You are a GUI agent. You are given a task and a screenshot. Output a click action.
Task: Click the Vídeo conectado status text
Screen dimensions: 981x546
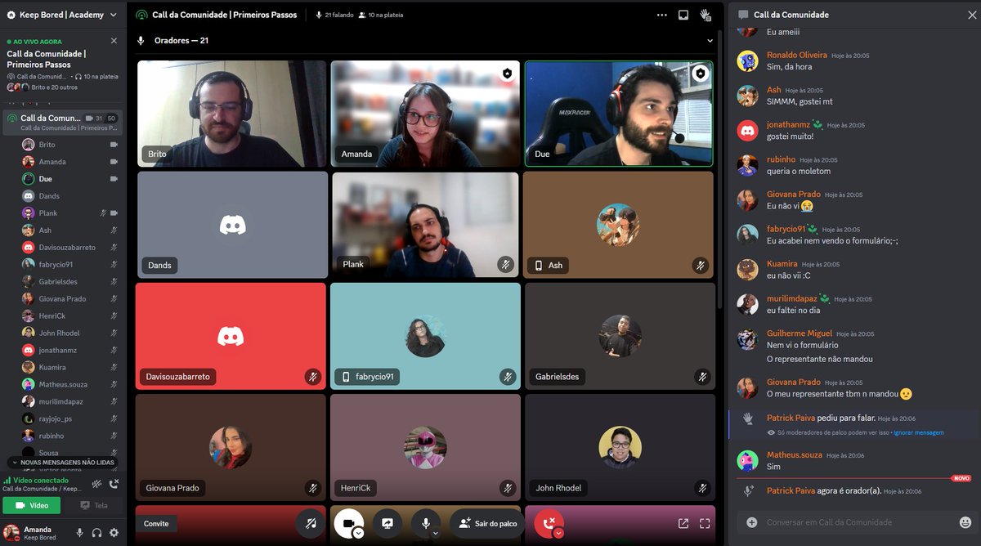coord(41,480)
